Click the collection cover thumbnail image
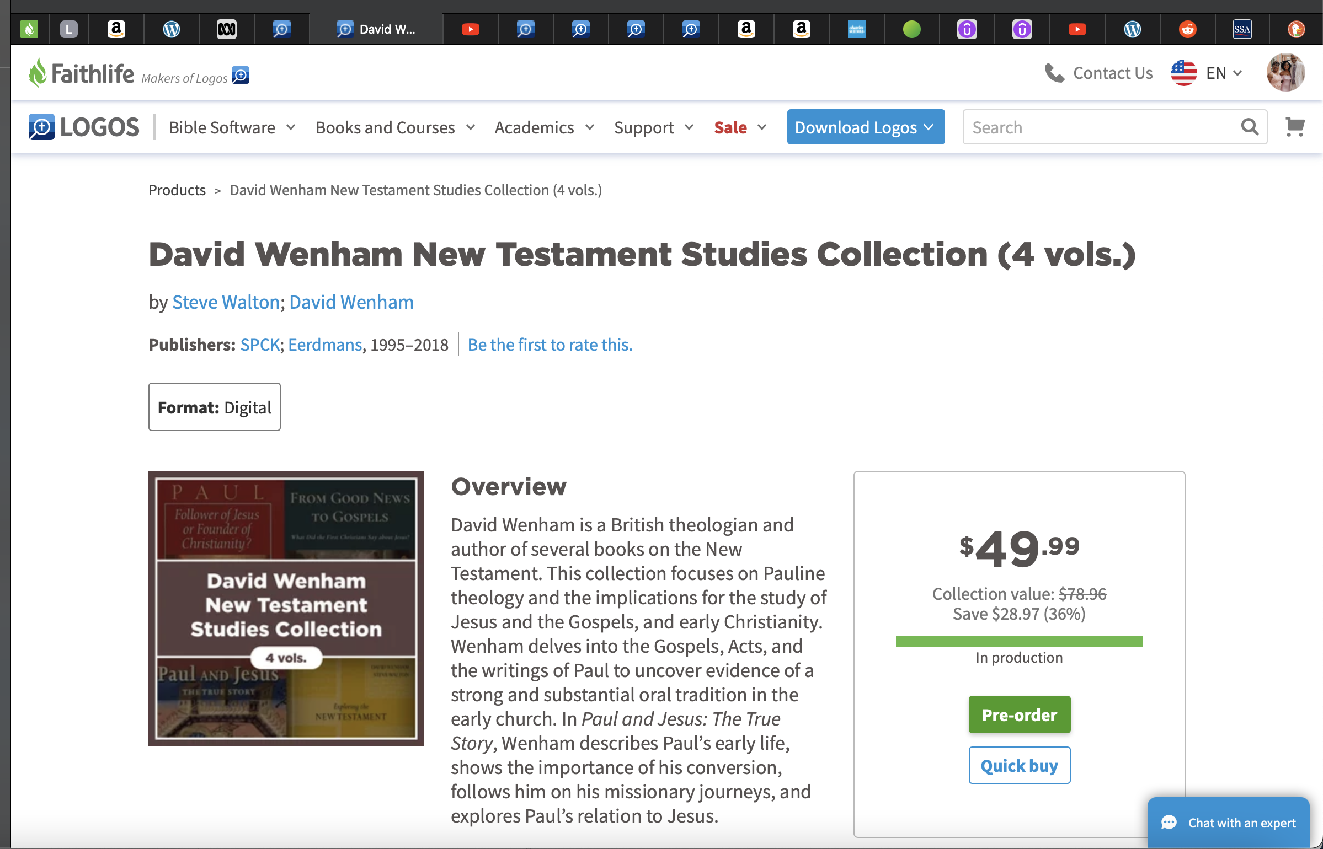 (x=286, y=608)
